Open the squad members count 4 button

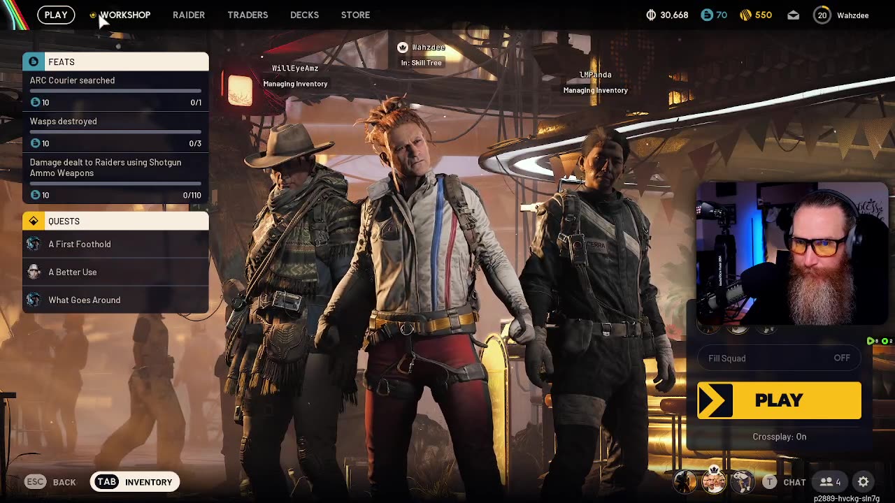click(x=830, y=482)
